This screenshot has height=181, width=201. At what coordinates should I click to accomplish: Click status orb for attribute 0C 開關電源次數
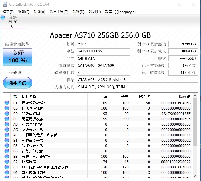click(x=7, y=119)
